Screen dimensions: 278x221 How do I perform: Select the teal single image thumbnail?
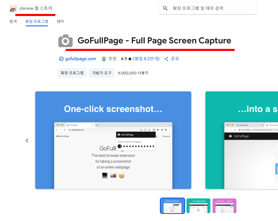click(x=198, y=206)
